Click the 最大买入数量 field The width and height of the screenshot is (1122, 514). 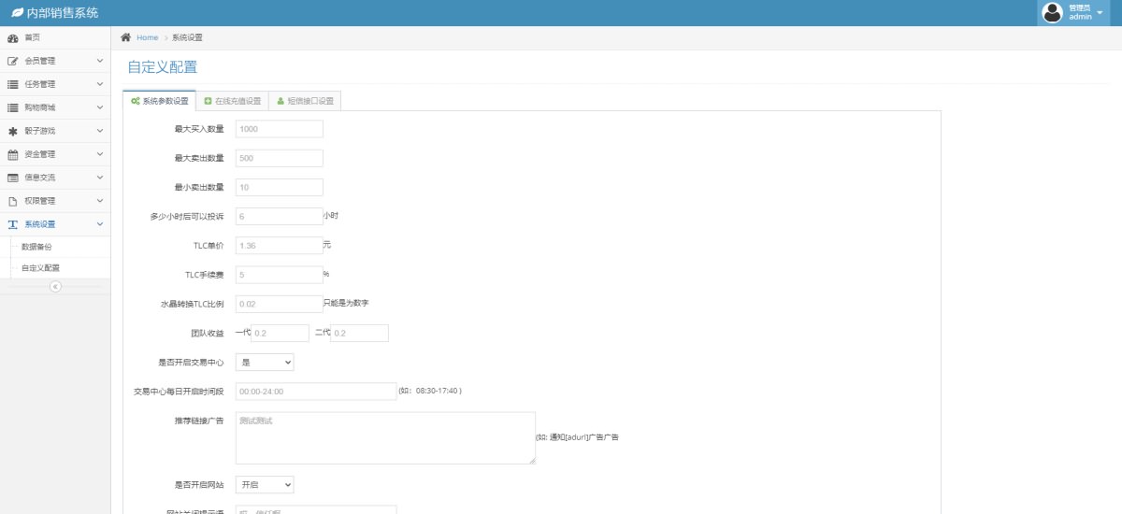[x=280, y=129]
